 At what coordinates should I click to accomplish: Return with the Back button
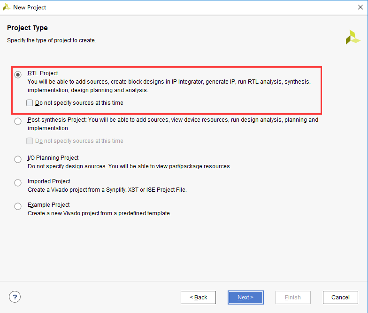click(198, 297)
